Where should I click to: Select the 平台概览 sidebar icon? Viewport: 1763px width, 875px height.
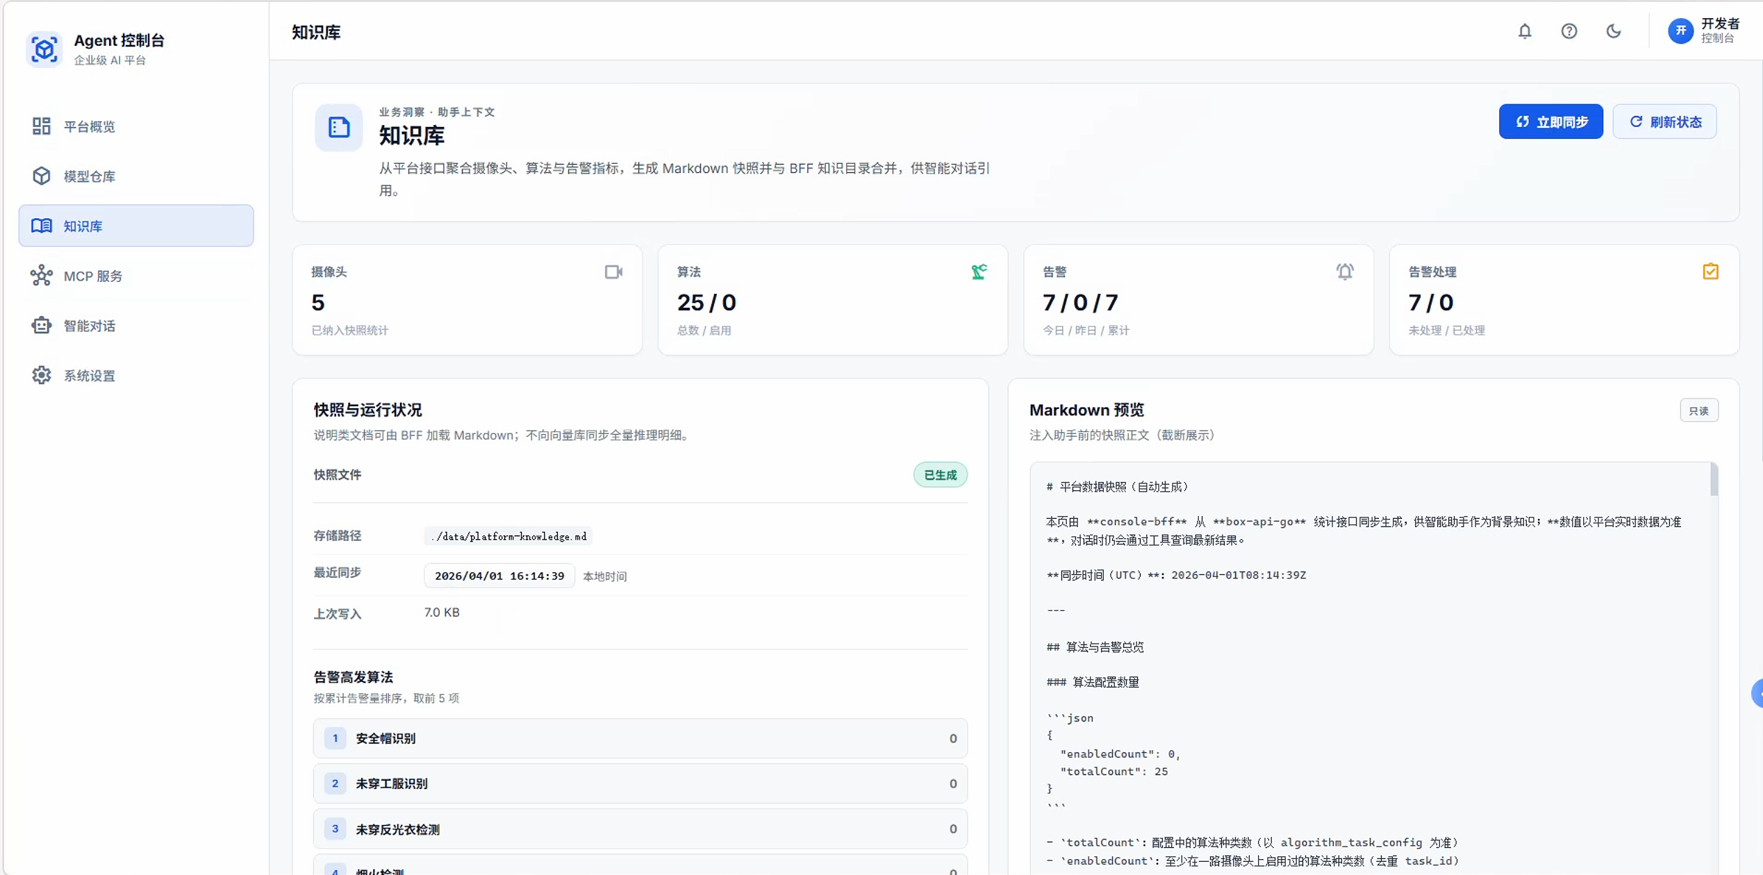tap(40, 126)
